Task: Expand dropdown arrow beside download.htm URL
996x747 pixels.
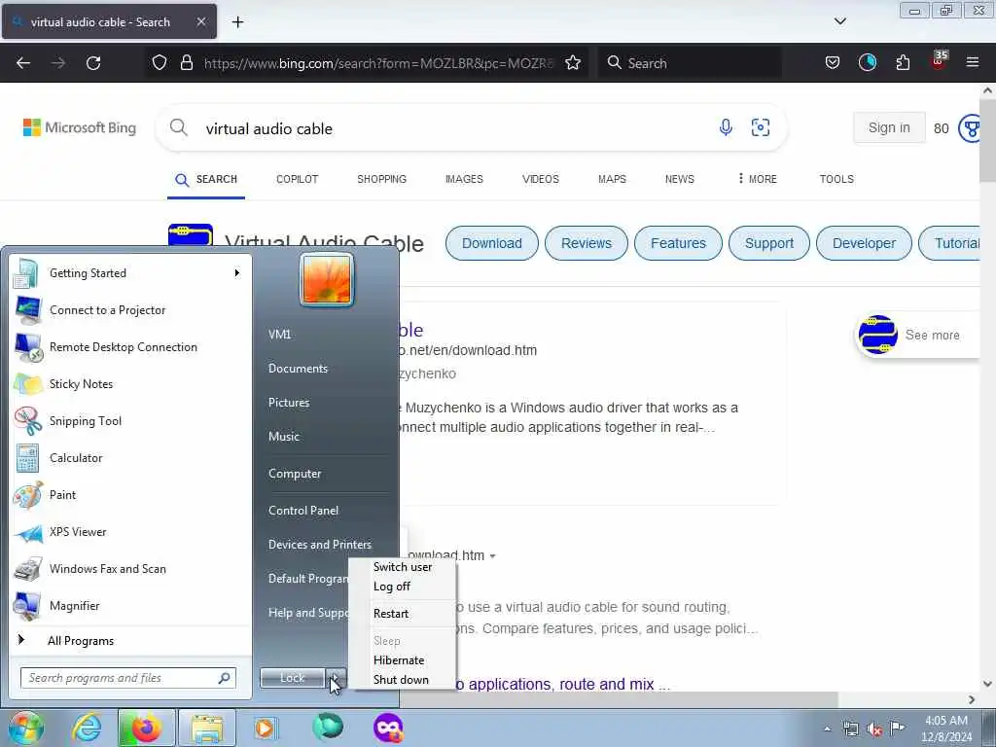Action: click(493, 556)
